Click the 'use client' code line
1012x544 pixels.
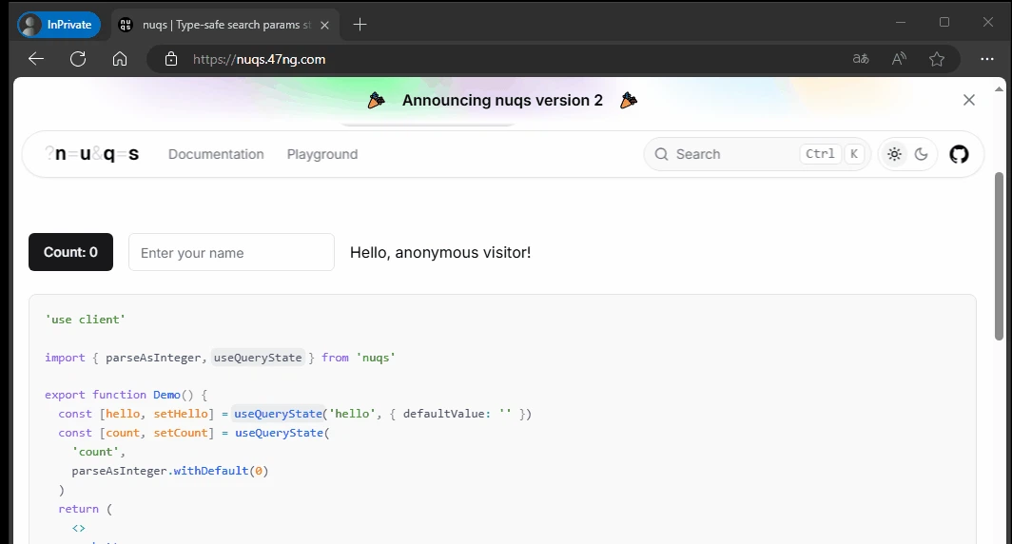tap(86, 320)
